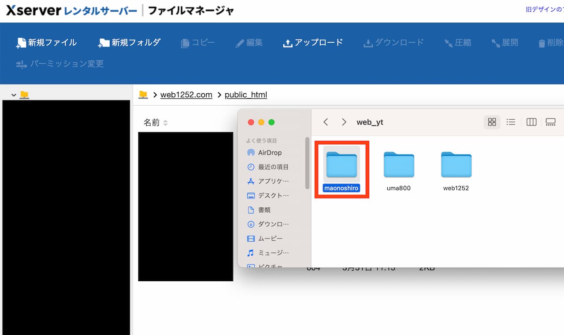Viewport: 564px width, 335px height.
Task: Click the パーミッション変更 permission change item
Action: (60, 64)
